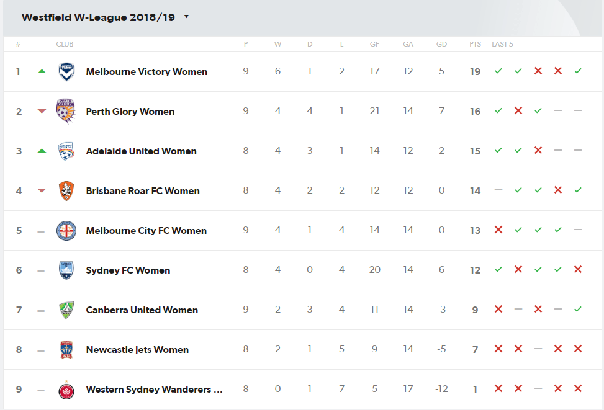Open Melbourne City FC Women team link
Image resolution: width=604 pixels, height=410 pixels.
[x=146, y=230]
